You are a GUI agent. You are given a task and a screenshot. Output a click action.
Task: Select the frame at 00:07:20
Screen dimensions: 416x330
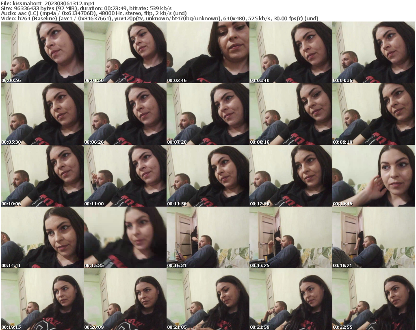click(x=208, y=114)
